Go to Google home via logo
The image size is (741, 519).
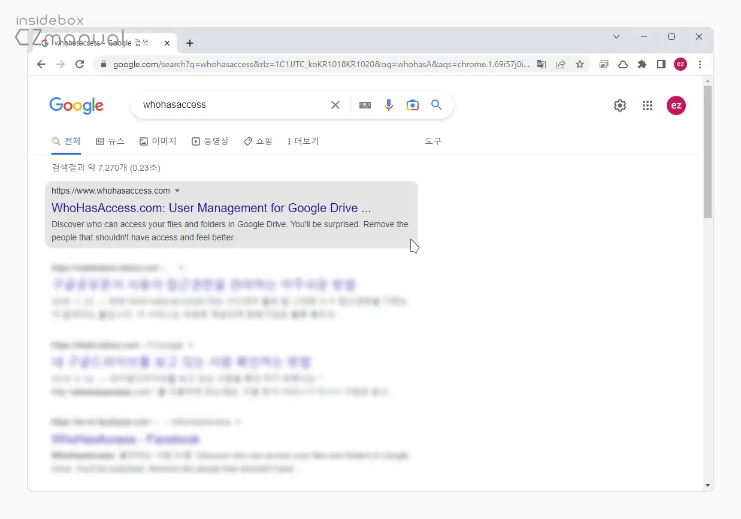pos(76,105)
